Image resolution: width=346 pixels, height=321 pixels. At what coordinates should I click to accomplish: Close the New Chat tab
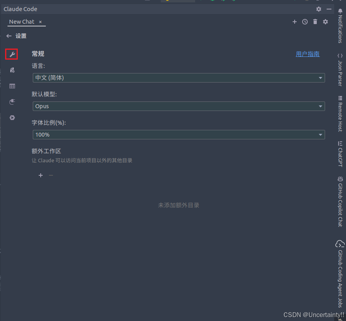click(40, 22)
